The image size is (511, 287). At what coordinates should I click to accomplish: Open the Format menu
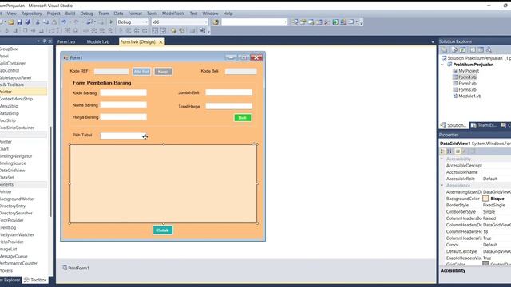click(x=135, y=14)
